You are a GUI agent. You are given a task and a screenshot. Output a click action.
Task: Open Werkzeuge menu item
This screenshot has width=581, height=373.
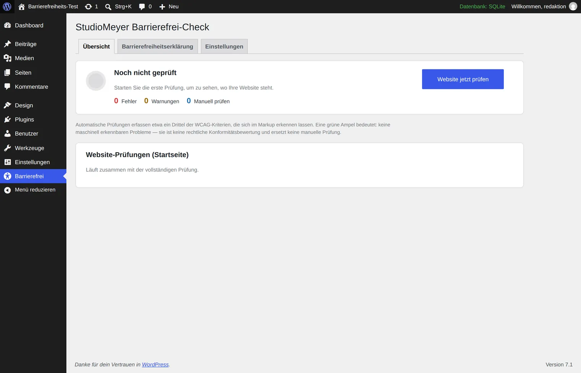[x=33, y=148]
